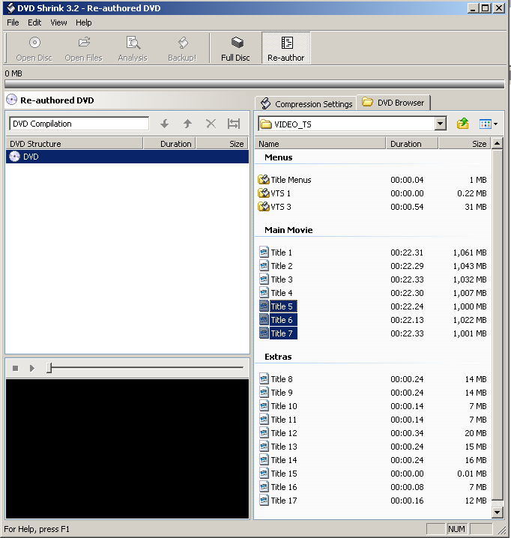Click the set start/end frames icon

pos(234,124)
